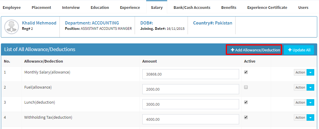Click the Monthly Salary amount field

(191, 74)
